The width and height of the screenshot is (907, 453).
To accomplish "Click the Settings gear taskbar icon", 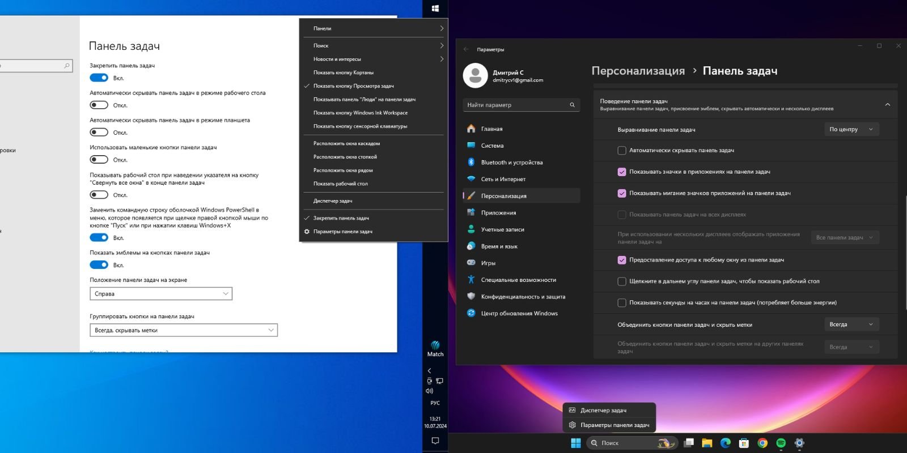I will coord(799,443).
